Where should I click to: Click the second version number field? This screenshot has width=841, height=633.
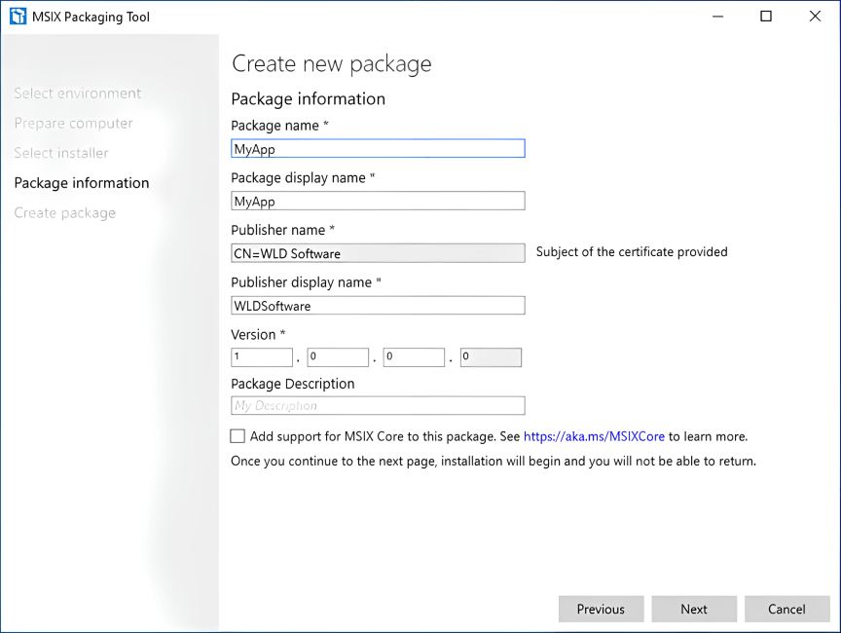click(338, 357)
